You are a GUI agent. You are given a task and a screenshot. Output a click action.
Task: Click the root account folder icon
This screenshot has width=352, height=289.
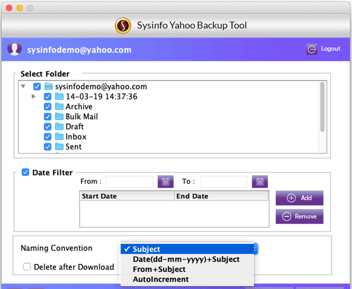pyautogui.click(x=49, y=86)
